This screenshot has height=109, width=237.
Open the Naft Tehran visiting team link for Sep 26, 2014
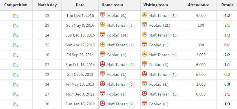(160, 55)
